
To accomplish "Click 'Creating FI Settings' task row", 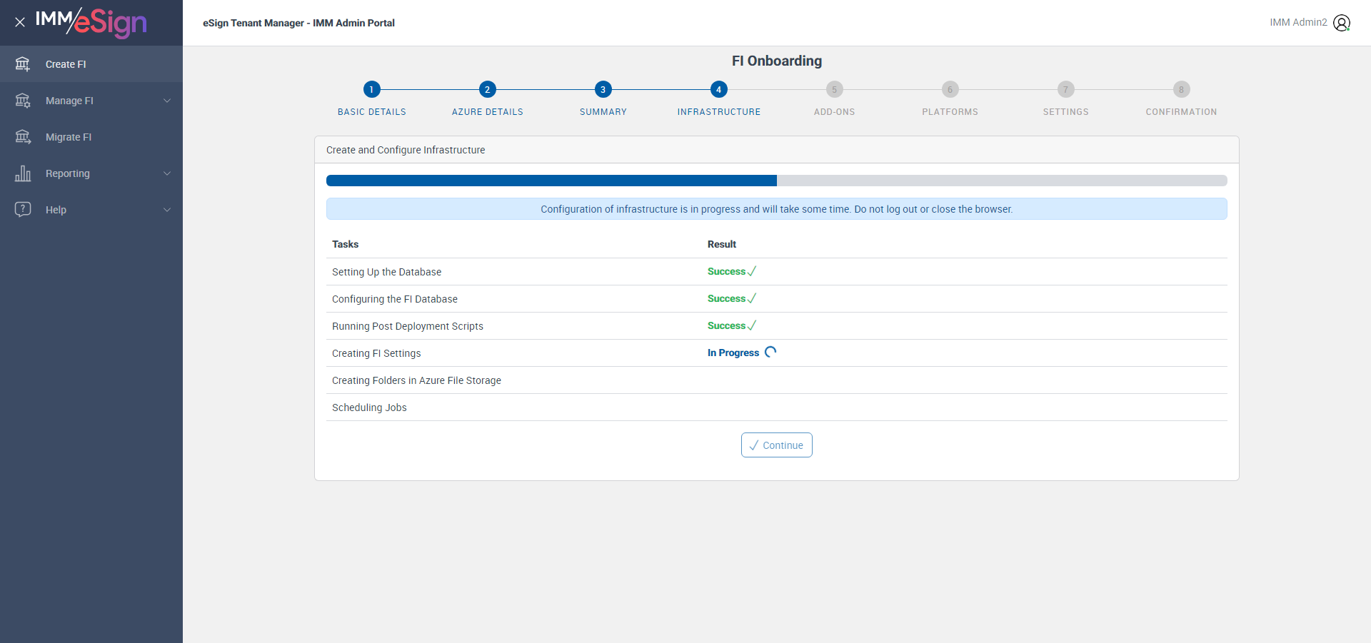I will 776,353.
